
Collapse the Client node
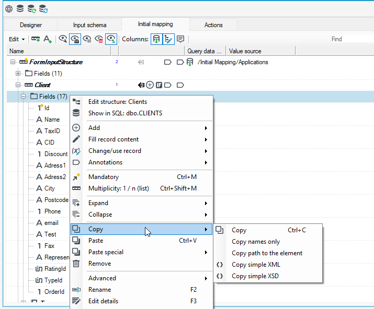pos(18,85)
